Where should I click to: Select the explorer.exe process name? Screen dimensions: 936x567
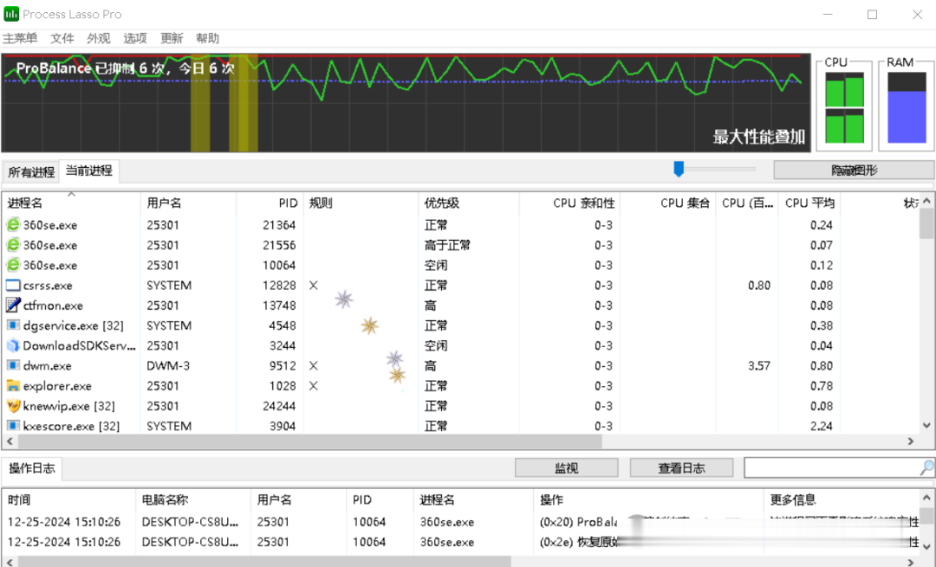point(57,386)
